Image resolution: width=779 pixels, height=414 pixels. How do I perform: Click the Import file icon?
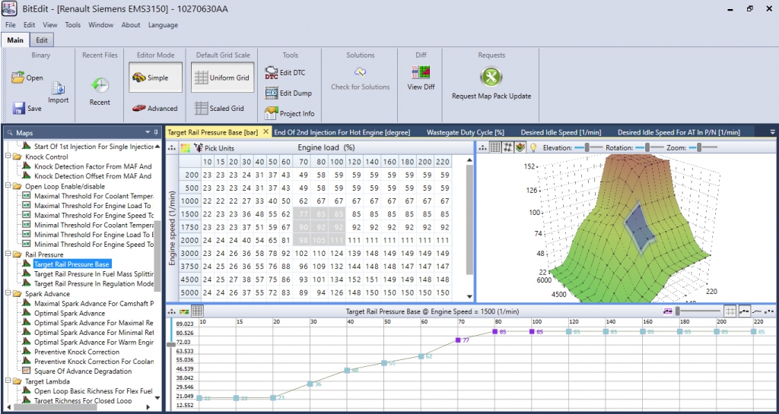(x=58, y=88)
